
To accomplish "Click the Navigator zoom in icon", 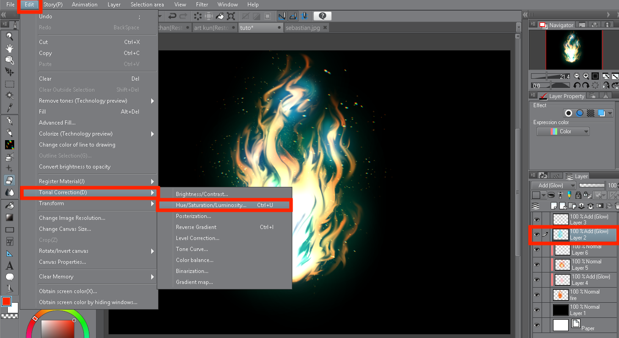I will pos(586,76).
